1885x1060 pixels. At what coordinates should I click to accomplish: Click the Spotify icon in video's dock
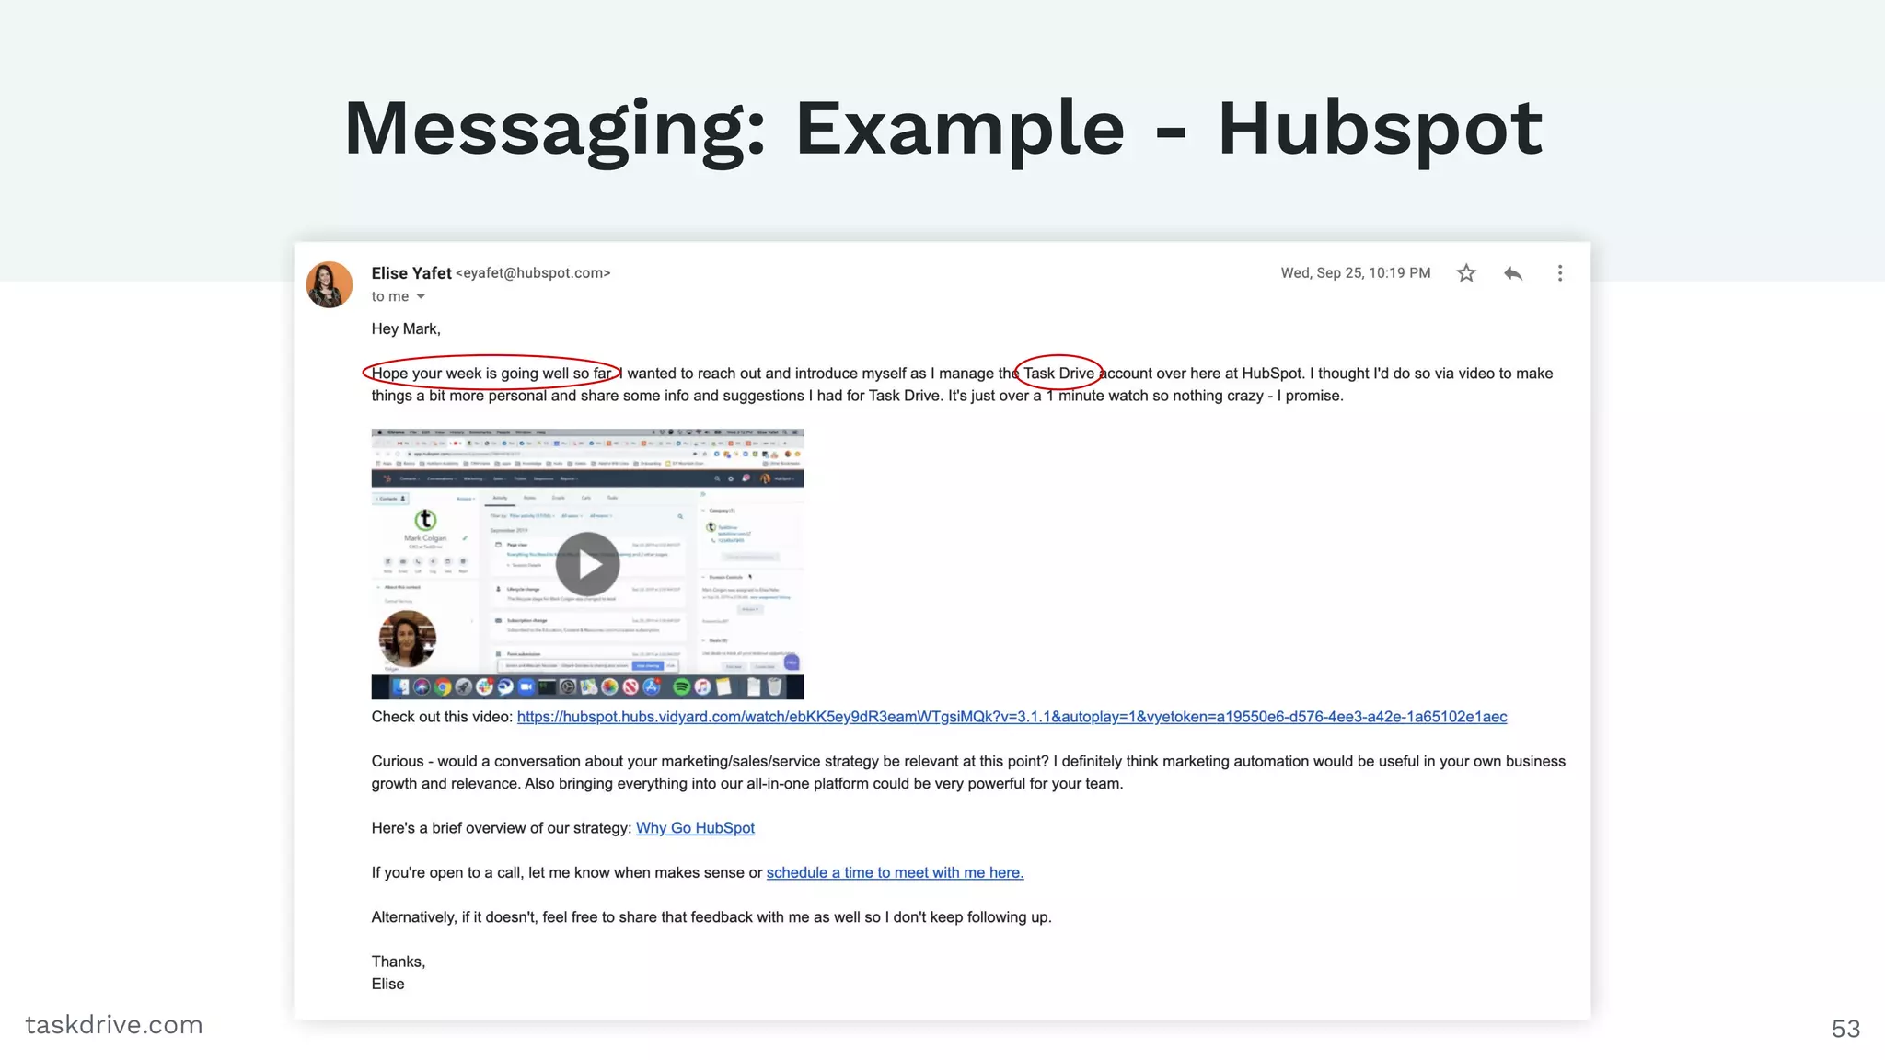pos(682,686)
